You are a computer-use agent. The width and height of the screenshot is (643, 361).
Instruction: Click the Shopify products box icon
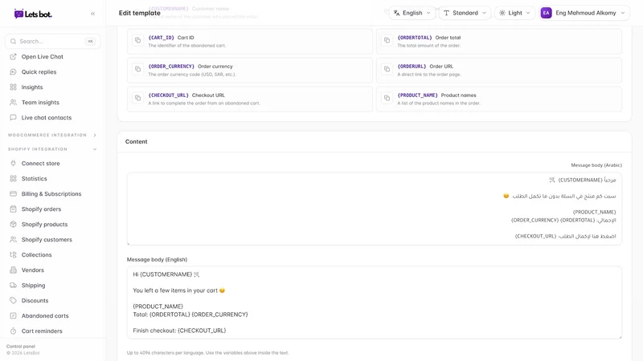13,225
